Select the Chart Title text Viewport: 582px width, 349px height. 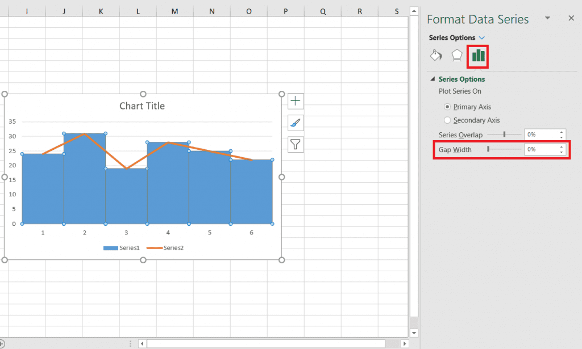(x=142, y=106)
